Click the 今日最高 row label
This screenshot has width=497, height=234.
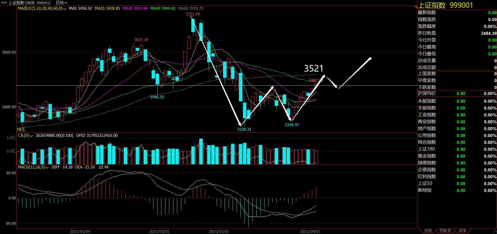(427, 47)
